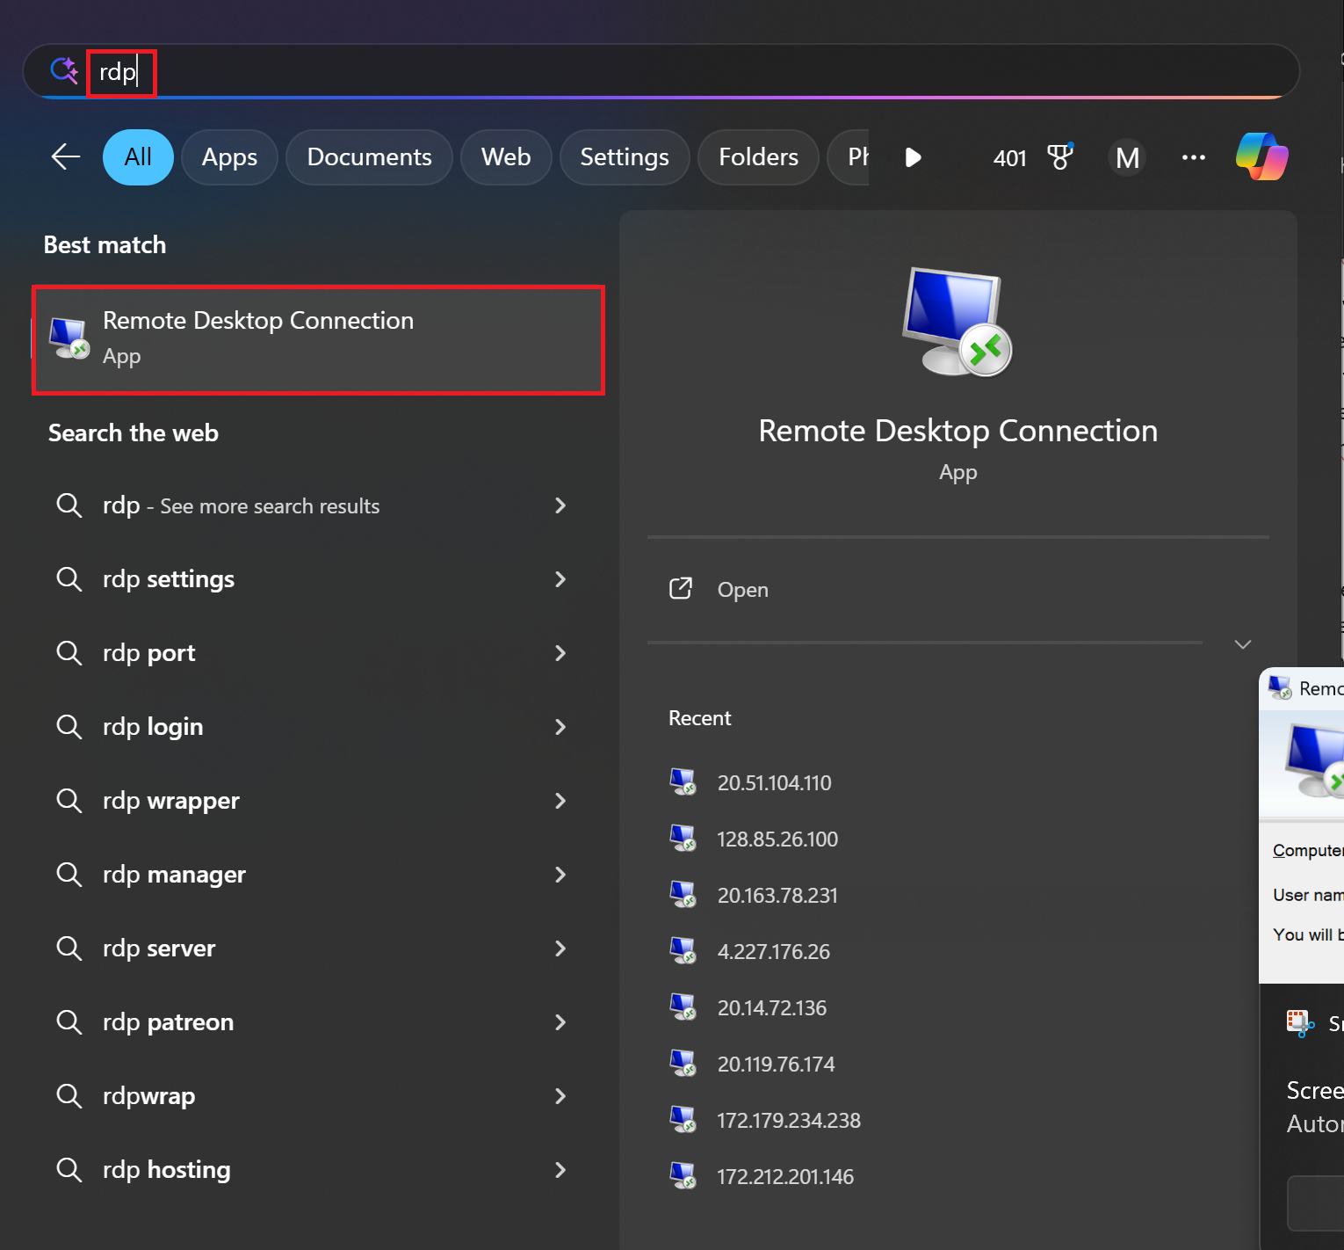
Task: Open the rewards trophy icon
Action: pos(1060,156)
